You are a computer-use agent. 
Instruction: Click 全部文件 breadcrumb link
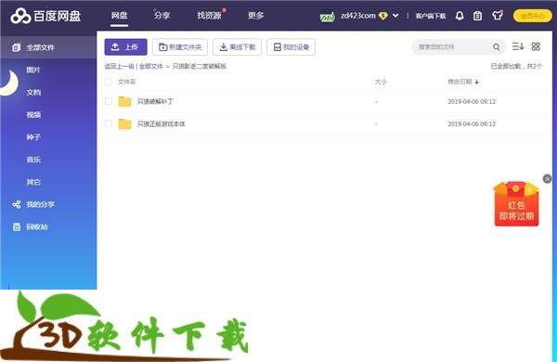pyautogui.click(x=151, y=66)
